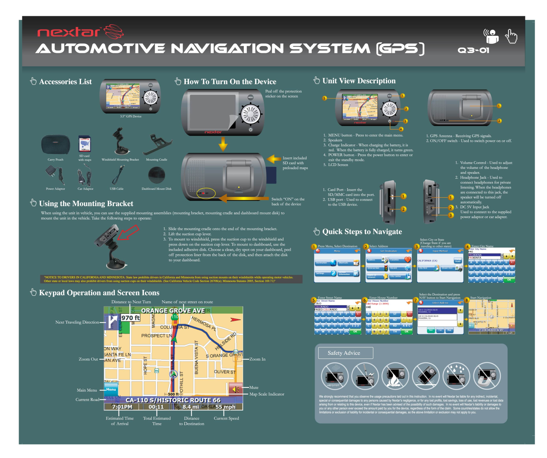
Task: Open System Information in the Menu screen
Action: [348, 273]
